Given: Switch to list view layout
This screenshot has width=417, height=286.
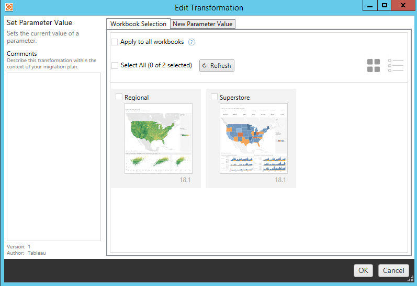Looking at the screenshot, I should (x=396, y=66).
